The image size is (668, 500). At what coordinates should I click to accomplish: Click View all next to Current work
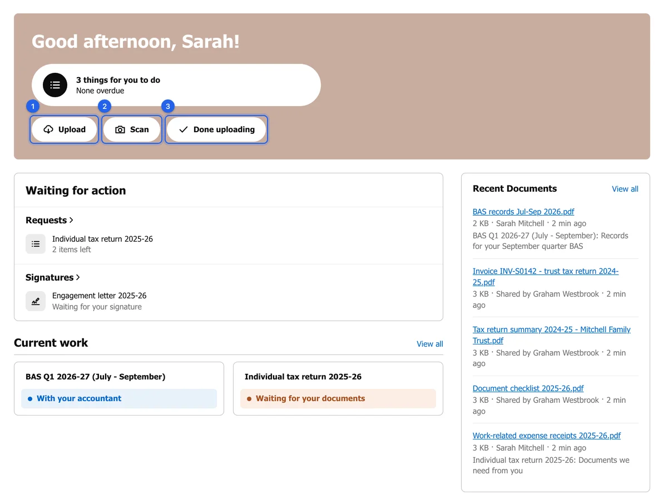[x=430, y=344]
